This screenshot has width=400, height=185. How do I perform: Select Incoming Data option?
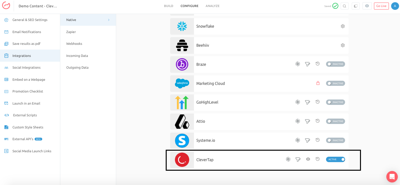tap(88, 56)
